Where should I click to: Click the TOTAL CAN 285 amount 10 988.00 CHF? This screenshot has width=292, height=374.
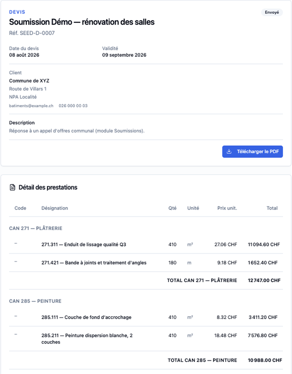coord(265,360)
